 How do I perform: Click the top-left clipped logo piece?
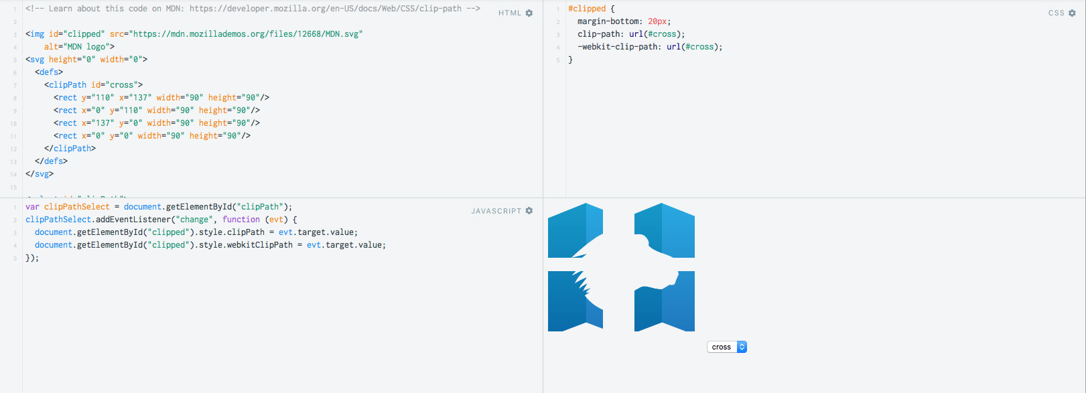(575, 230)
